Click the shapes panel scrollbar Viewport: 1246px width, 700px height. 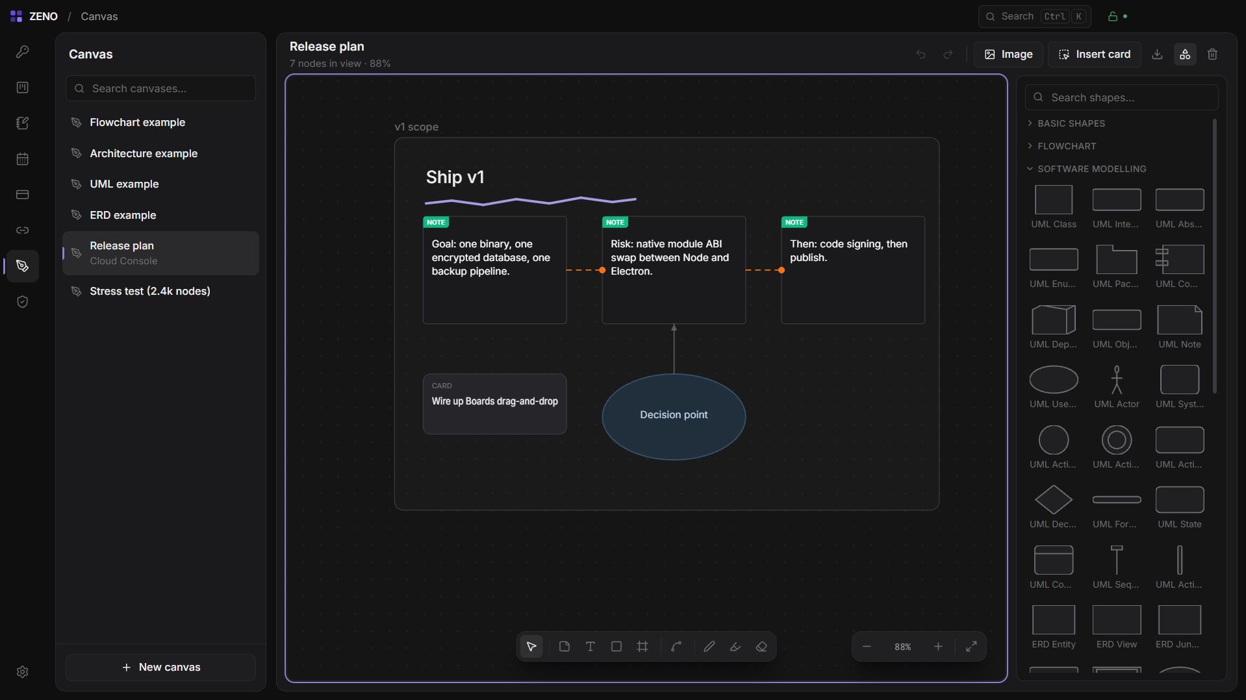point(1214,255)
